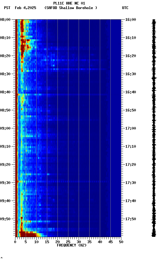
Task: Click the 09:00 PST time label
Action: [5, 128]
